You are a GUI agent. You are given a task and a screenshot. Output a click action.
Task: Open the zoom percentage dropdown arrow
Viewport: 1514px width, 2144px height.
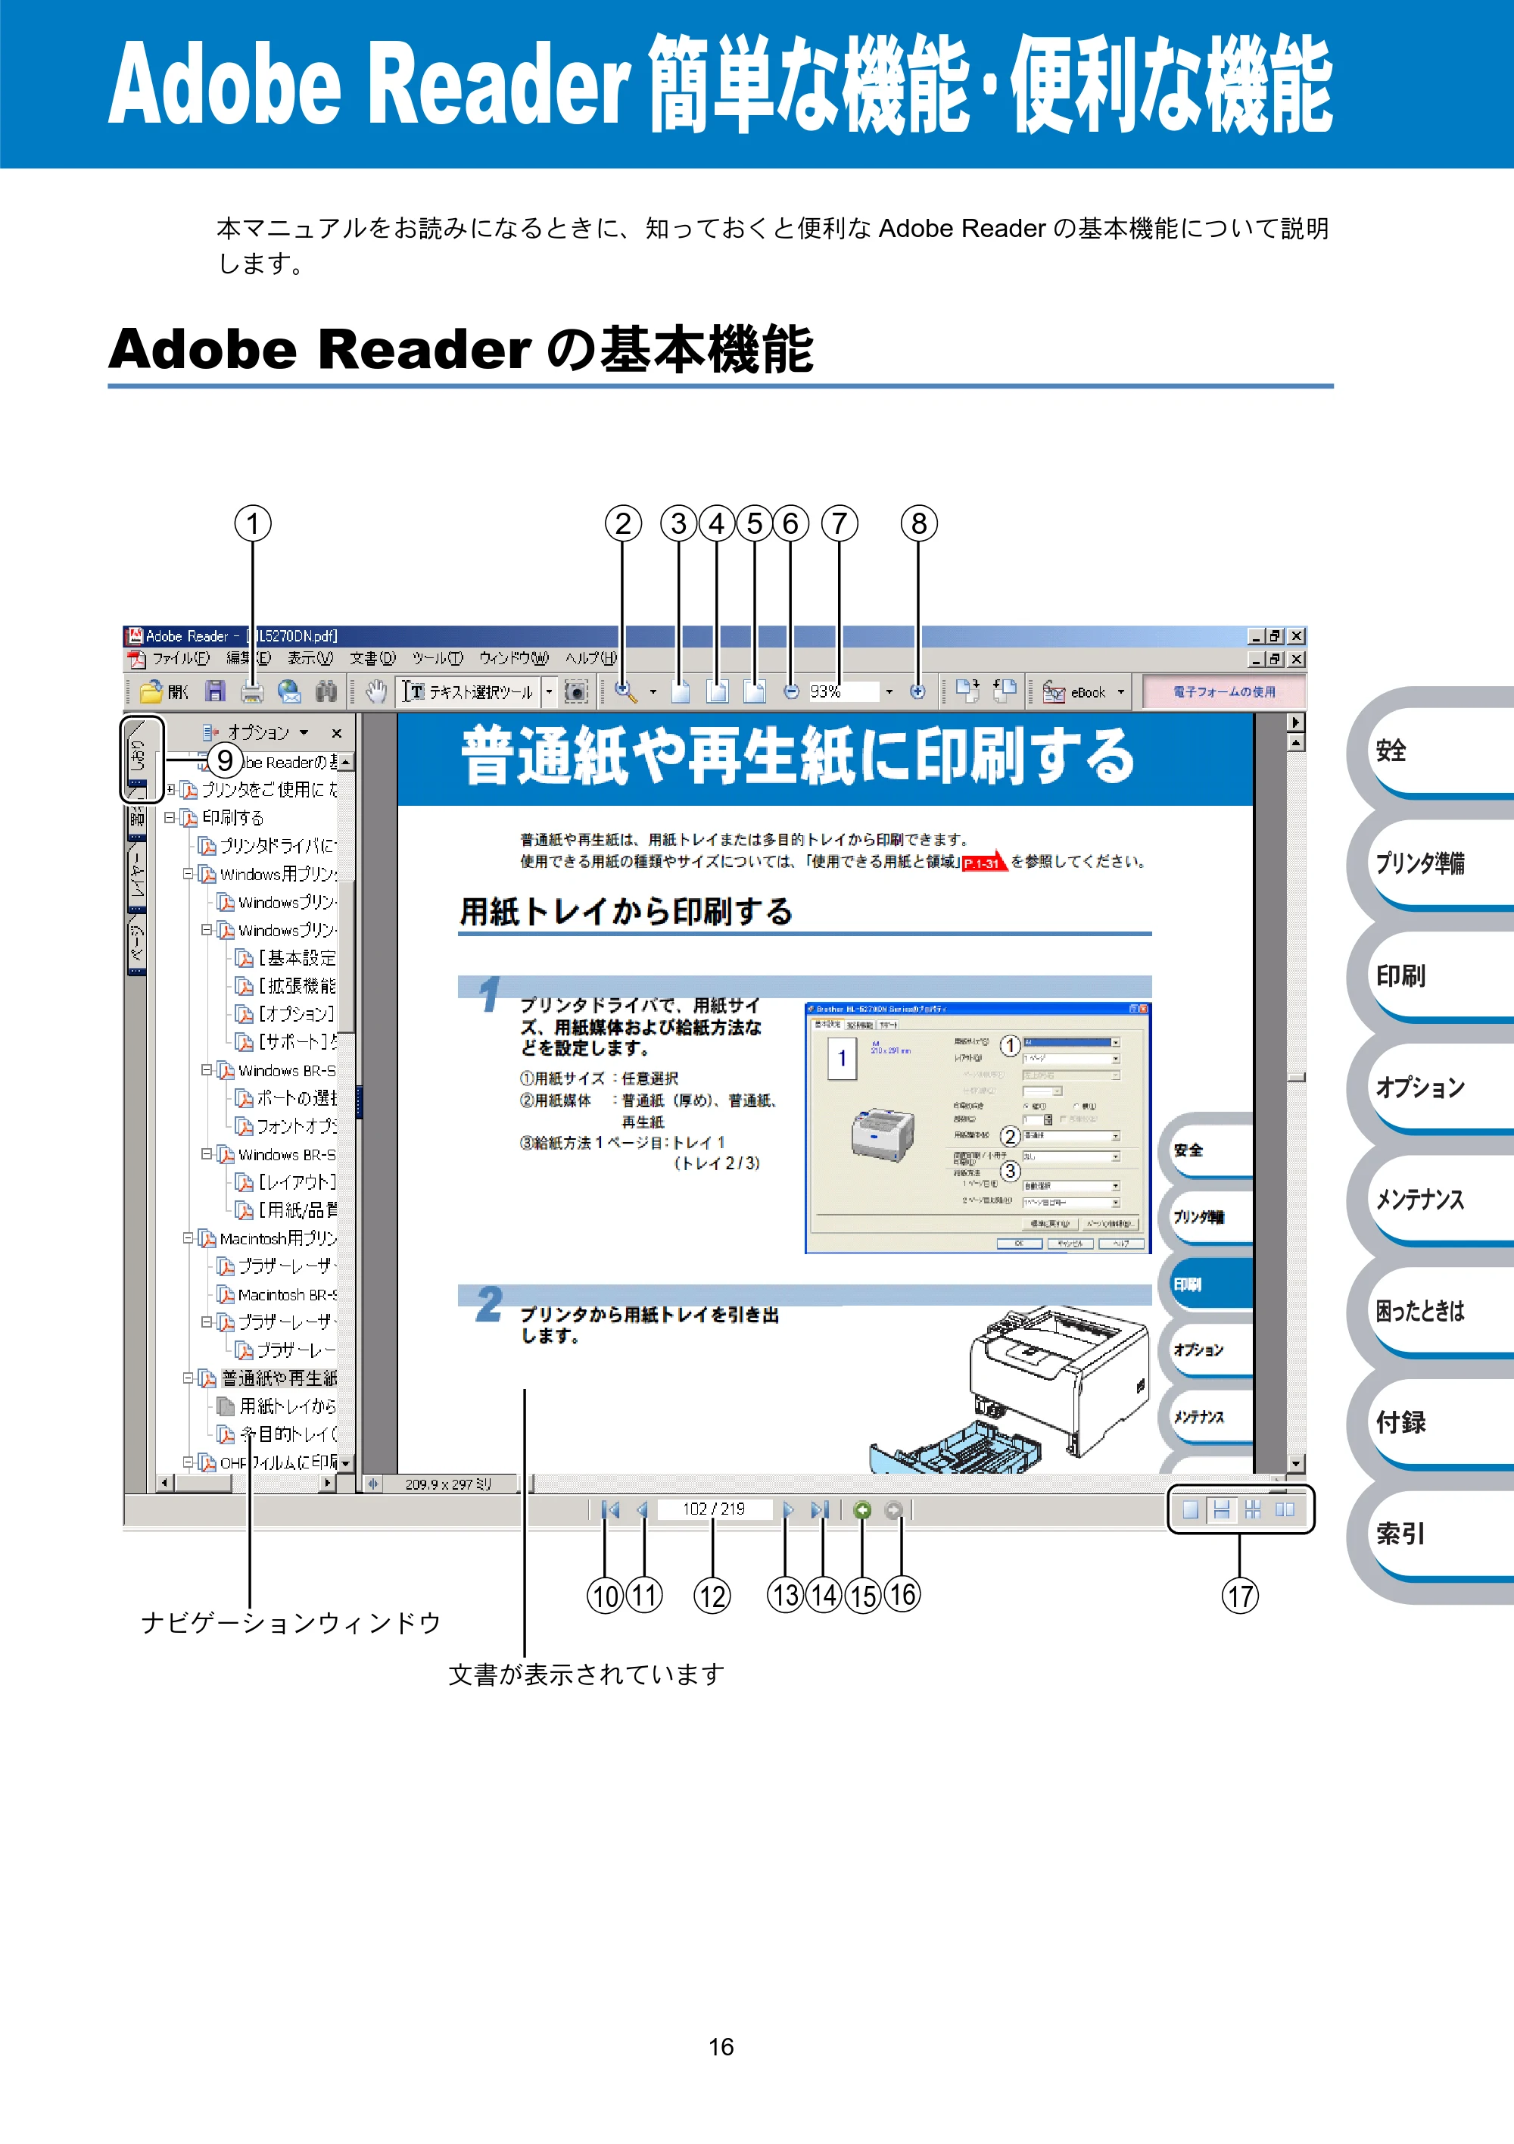point(889,692)
